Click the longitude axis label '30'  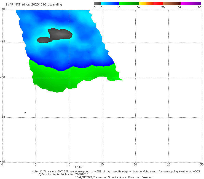coord(202,164)
